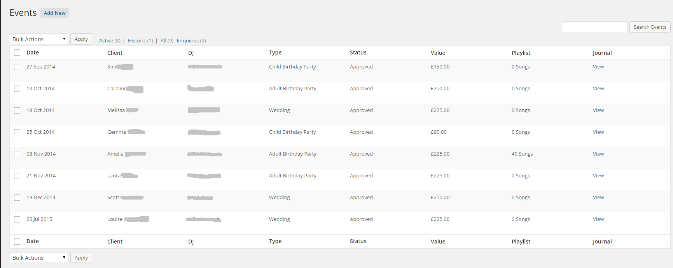Tick the 25 Jul 2015 event checkbox
The height and width of the screenshot is (268, 673).
click(17, 219)
